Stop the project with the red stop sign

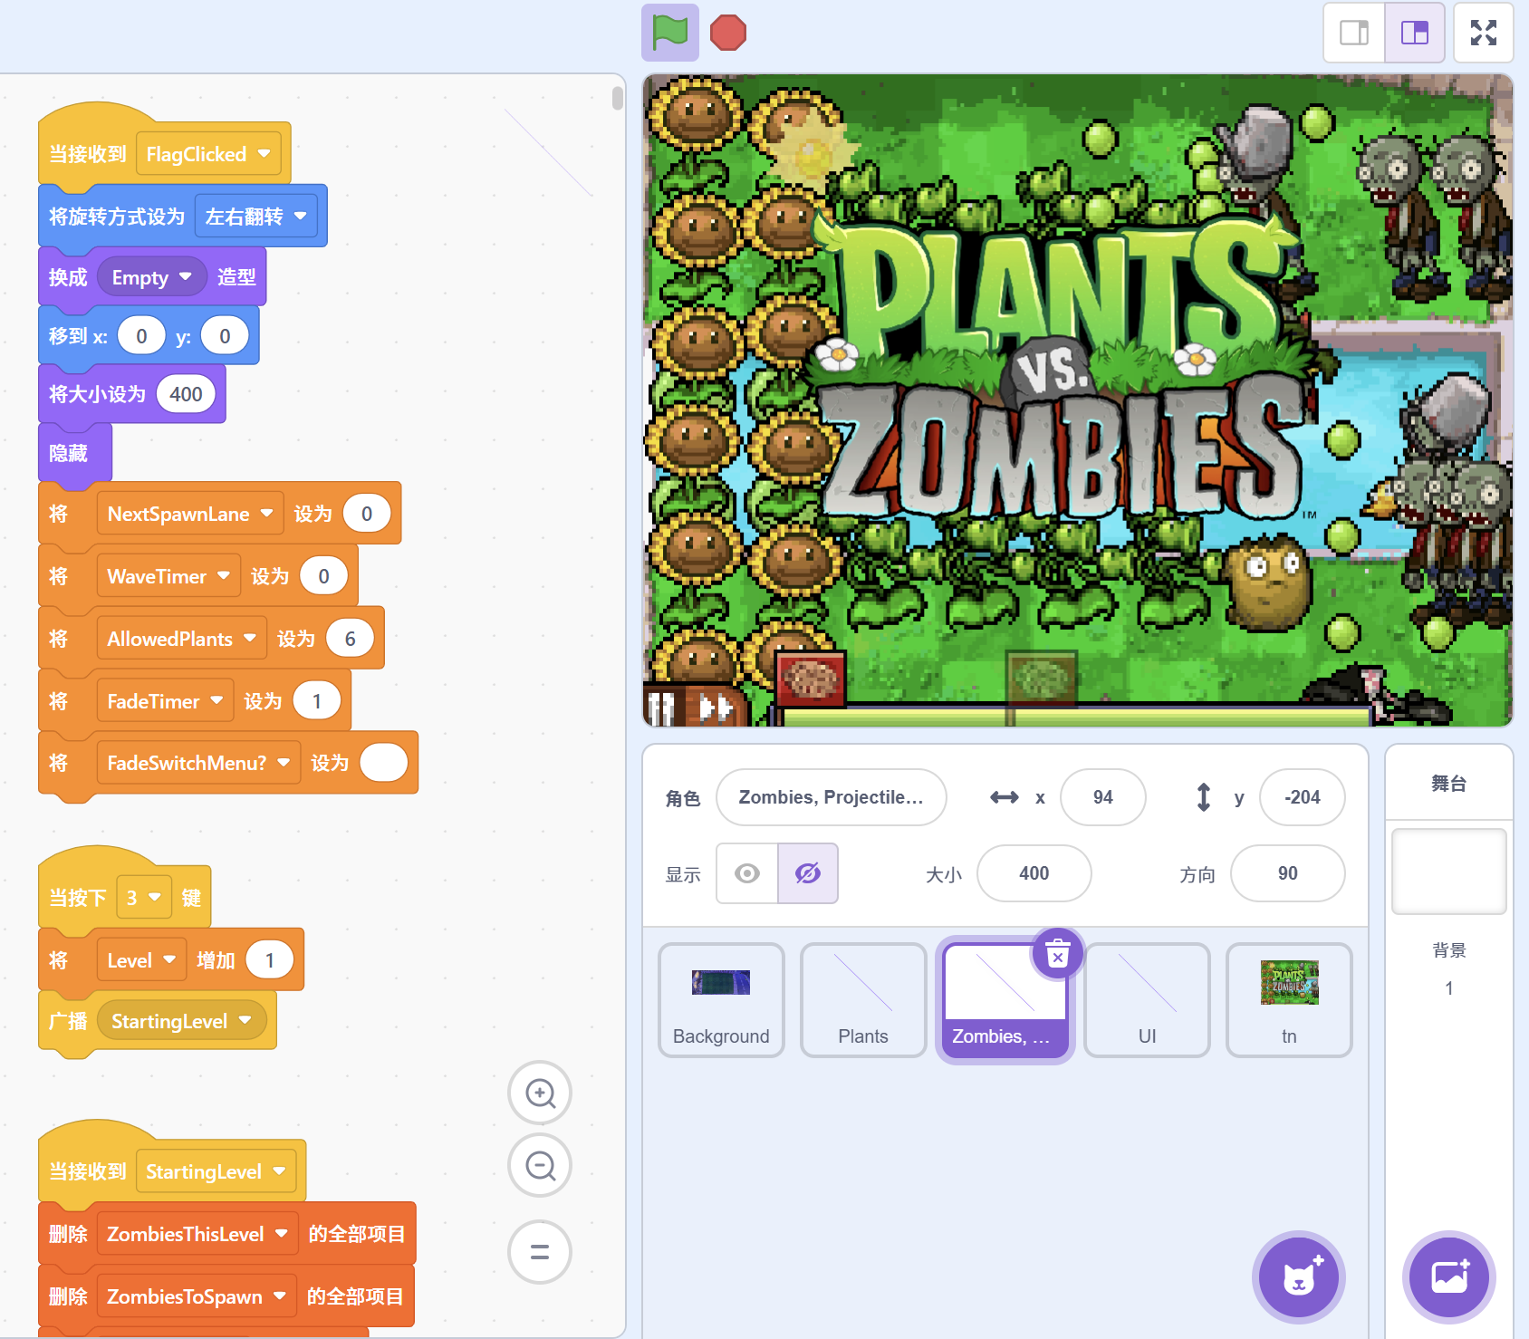tap(728, 33)
